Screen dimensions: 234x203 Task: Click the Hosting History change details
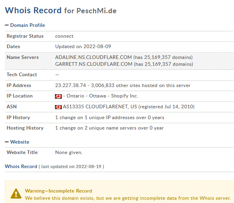(110, 128)
